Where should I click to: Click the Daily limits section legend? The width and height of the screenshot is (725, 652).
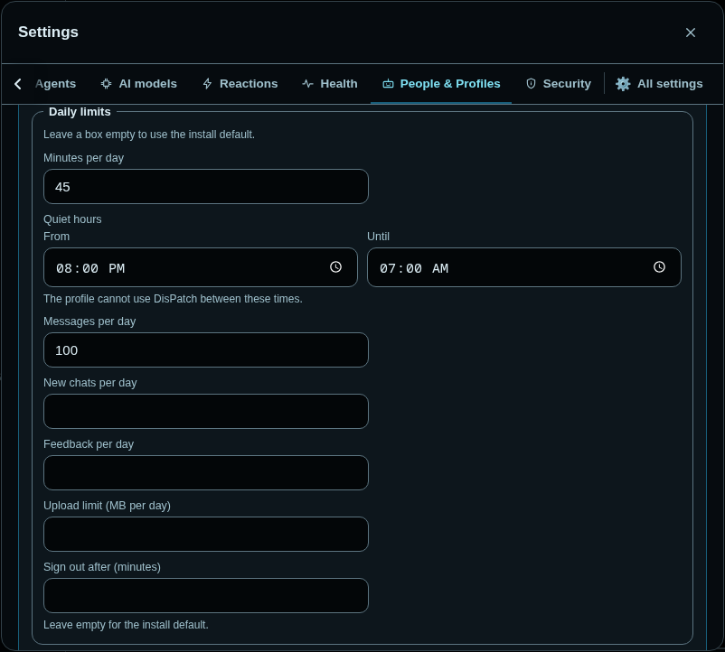(80, 112)
